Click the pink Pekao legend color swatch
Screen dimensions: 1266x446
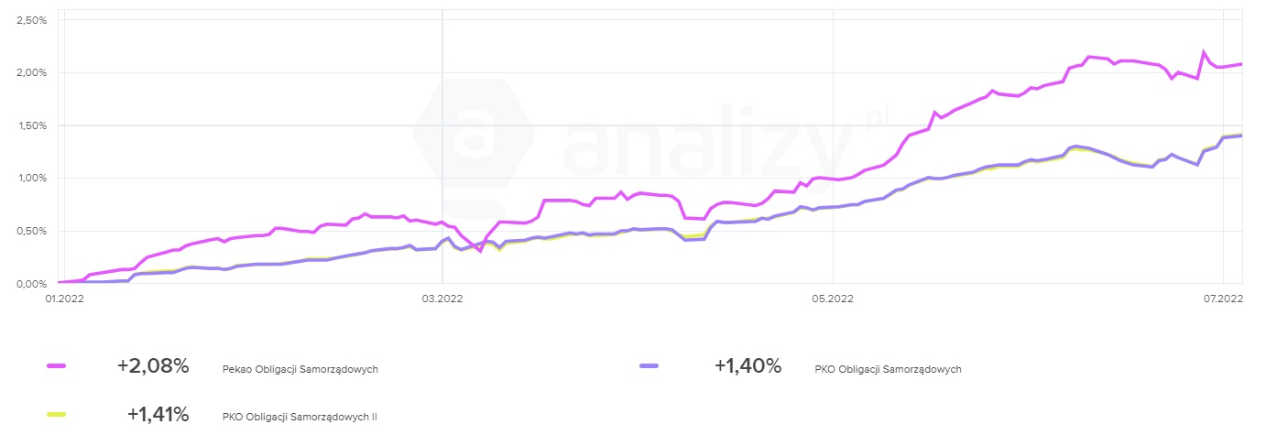pyautogui.click(x=56, y=366)
